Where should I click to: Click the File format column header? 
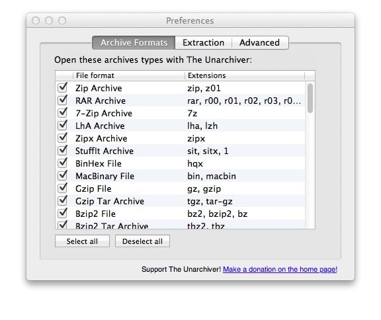pyautogui.click(x=129, y=75)
